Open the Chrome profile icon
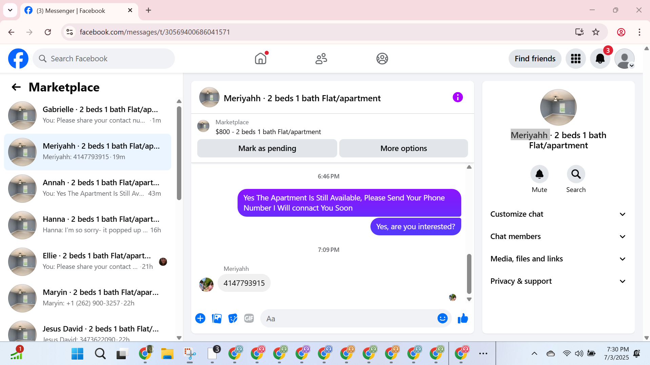The image size is (650, 365). coord(621,32)
